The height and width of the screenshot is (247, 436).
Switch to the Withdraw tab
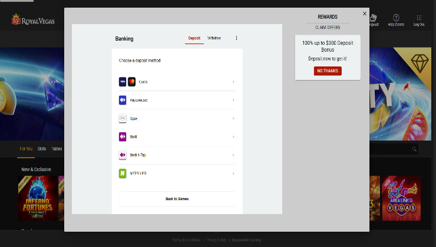coord(214,38)
